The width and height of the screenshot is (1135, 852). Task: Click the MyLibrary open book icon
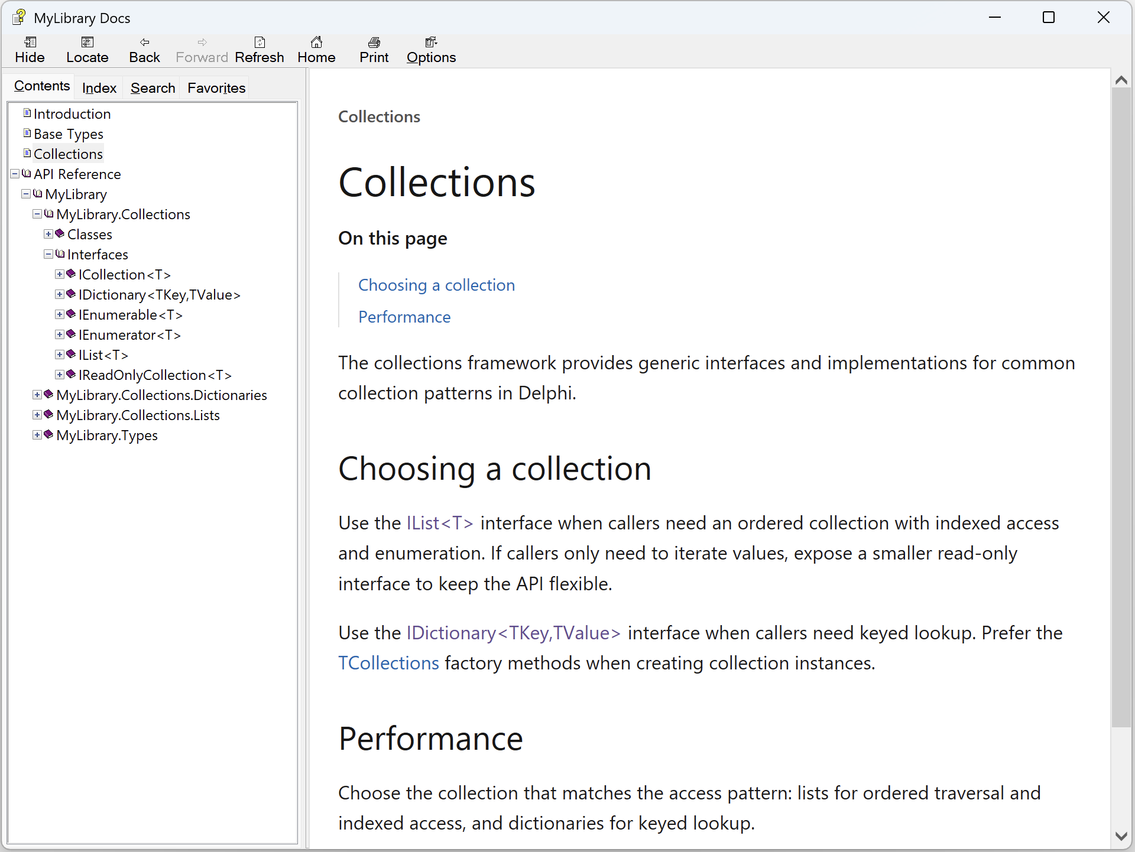click(38, 193)
